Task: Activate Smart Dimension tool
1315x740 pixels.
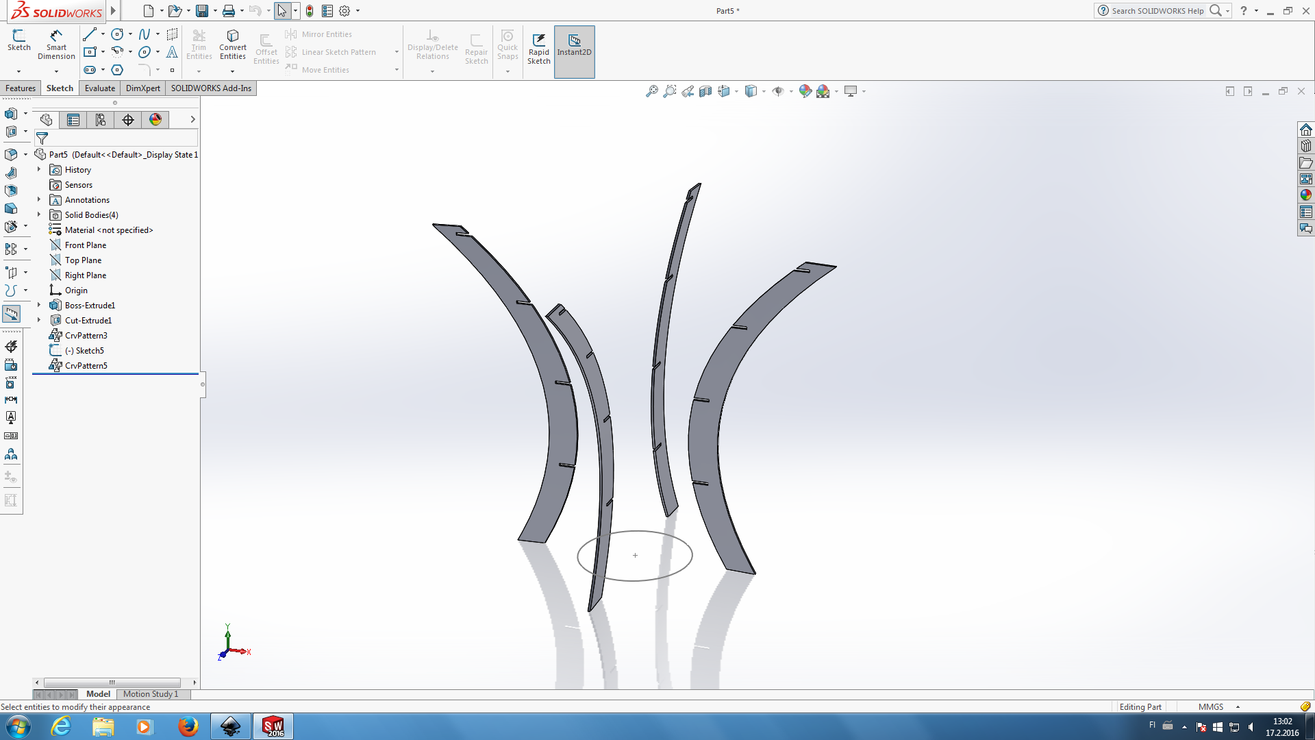Action: click(56, 45)
